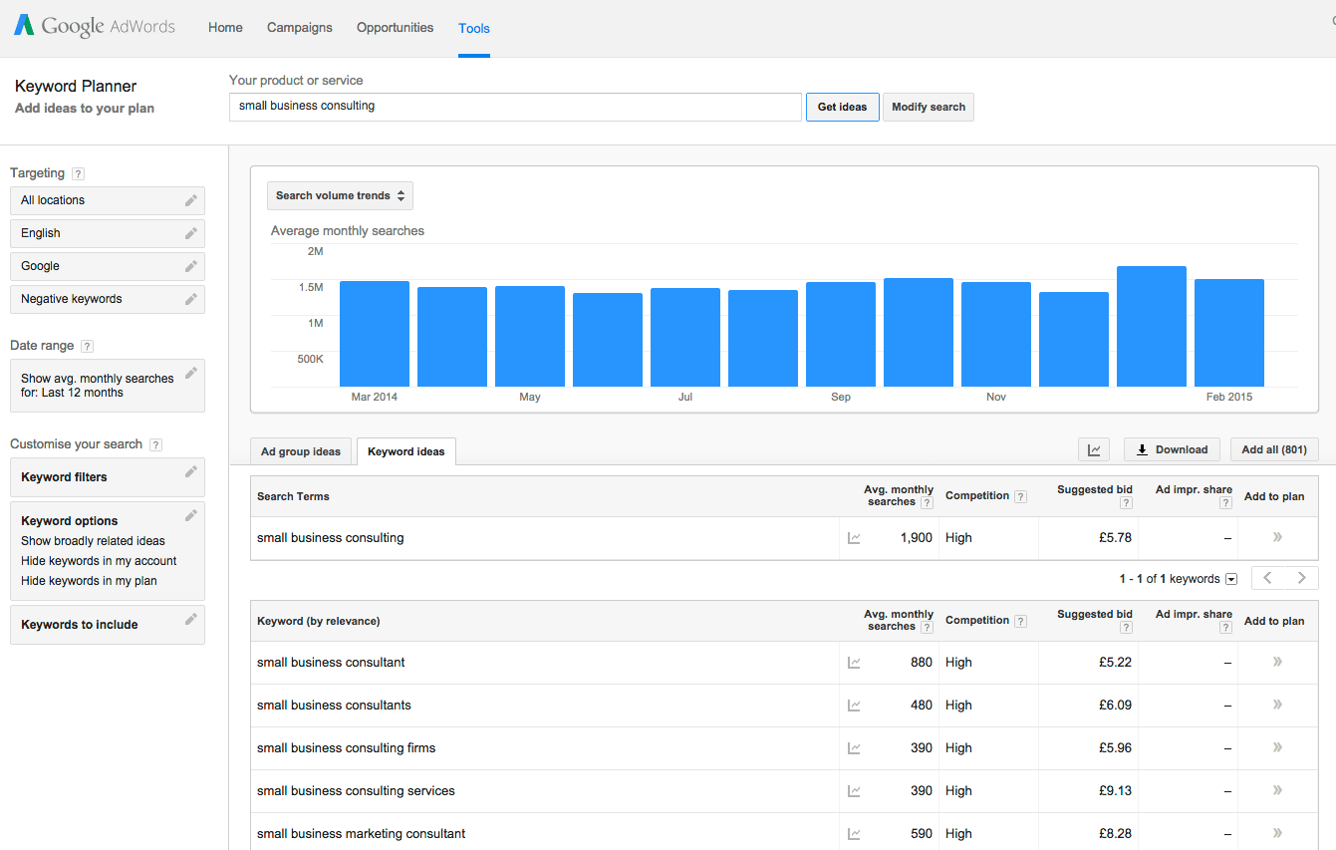Select the All locations targeting box
Screen dimensions: 1336x850
108,200
